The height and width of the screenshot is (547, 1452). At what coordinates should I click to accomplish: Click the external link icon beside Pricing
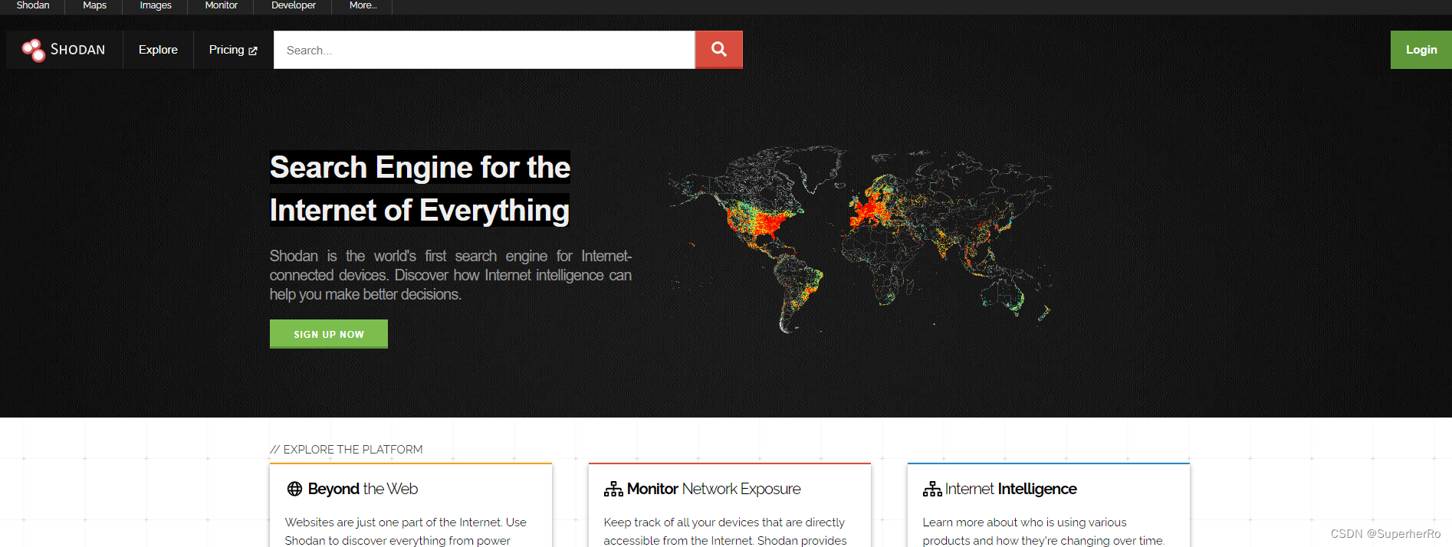tap(253, 51)
